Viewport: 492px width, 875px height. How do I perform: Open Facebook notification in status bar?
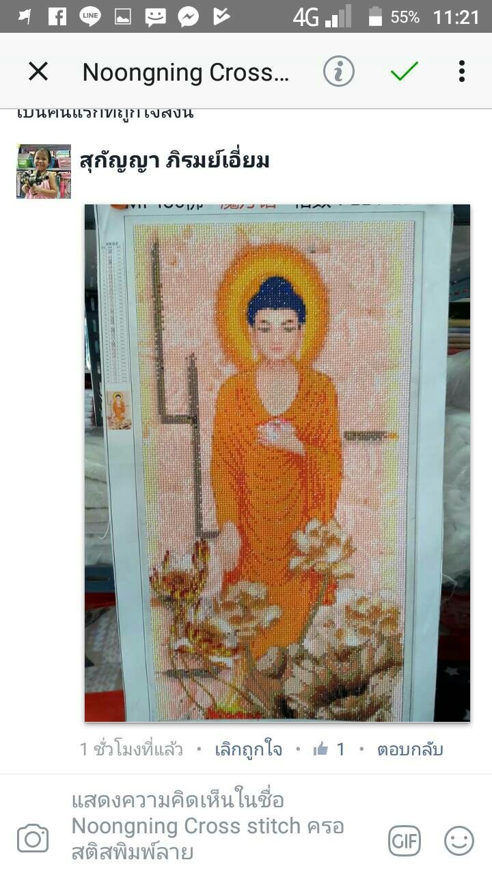click(x=57, y=16)
